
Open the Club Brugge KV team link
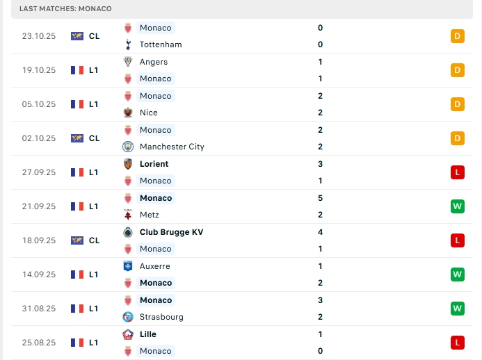point(171,232)
